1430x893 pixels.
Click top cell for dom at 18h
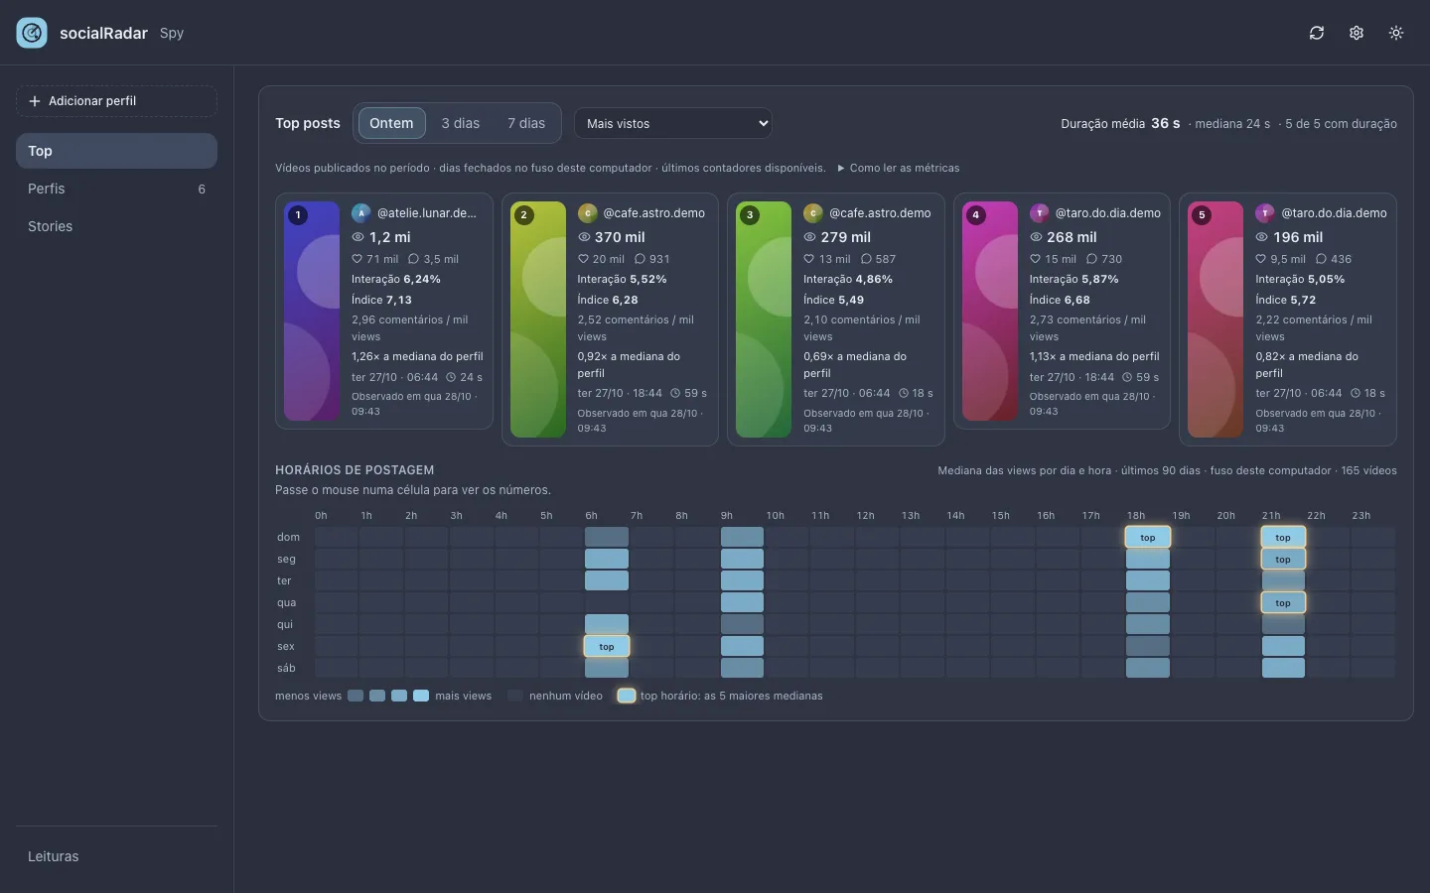pyautogui.click(x=1148, y=537)
